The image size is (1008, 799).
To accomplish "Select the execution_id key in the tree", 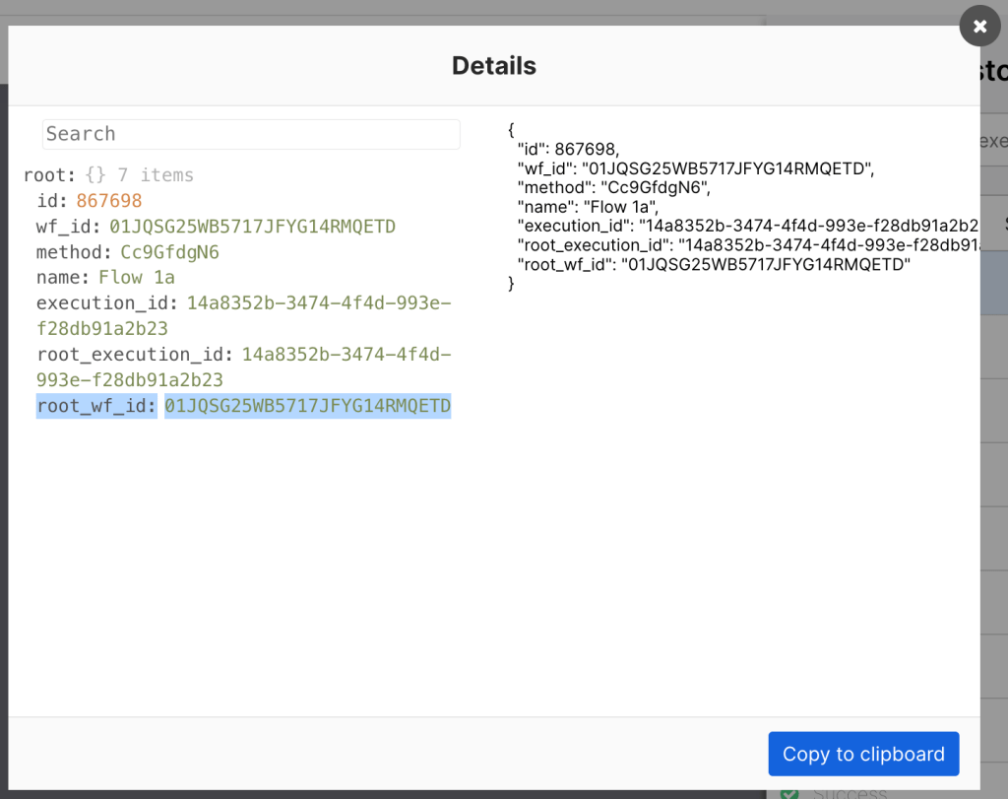I will [105, 303].
